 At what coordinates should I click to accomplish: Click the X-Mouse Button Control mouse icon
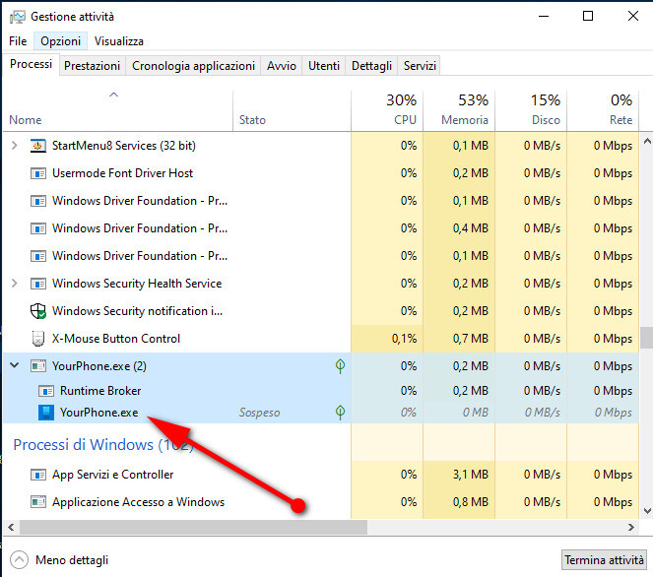click(37, 339)
